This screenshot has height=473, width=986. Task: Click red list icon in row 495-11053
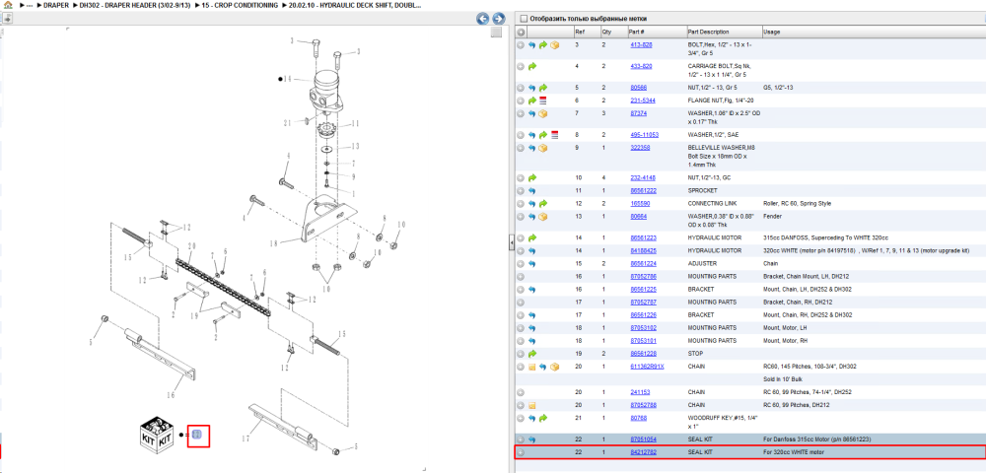(x=554, y=135)
